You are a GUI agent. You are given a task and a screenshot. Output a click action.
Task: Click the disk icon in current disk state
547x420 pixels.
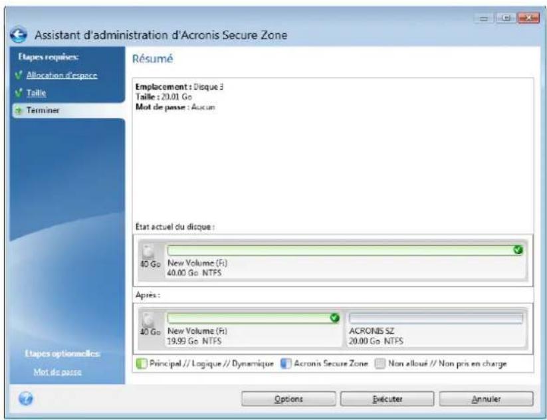click(x=148, y=251)
